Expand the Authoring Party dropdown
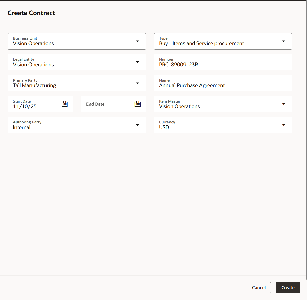 137,125
